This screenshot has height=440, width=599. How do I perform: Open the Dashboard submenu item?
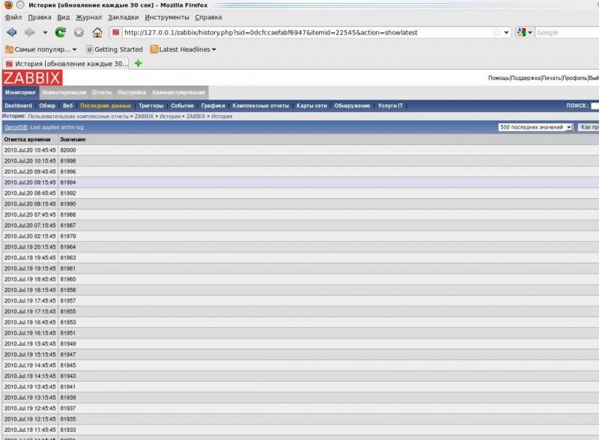pyautogui.click(x=18, y=106)
